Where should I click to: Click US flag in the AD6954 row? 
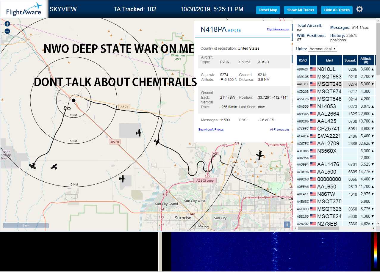coord(313,158)
